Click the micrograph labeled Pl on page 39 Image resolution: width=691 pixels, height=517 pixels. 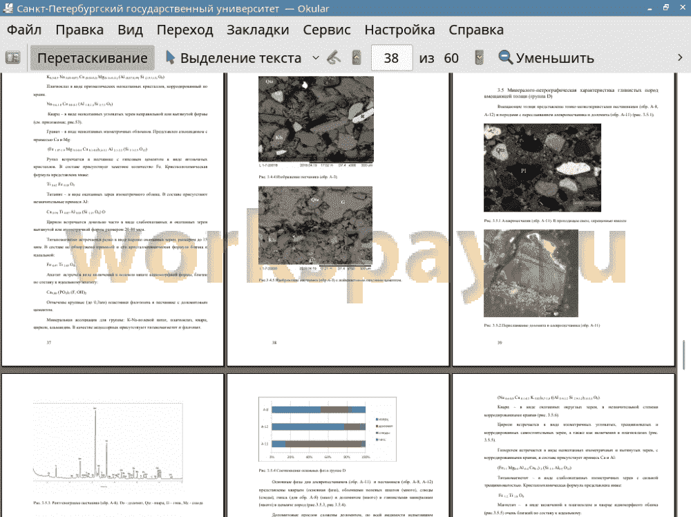click(x=542, y=167)
